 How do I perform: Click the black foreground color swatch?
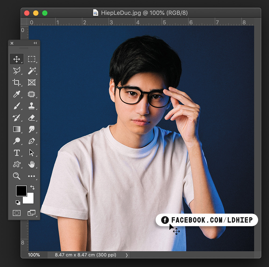pos(21,191)
